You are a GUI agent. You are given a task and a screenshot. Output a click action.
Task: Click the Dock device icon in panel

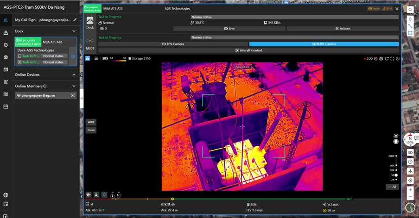coord(90,21)
